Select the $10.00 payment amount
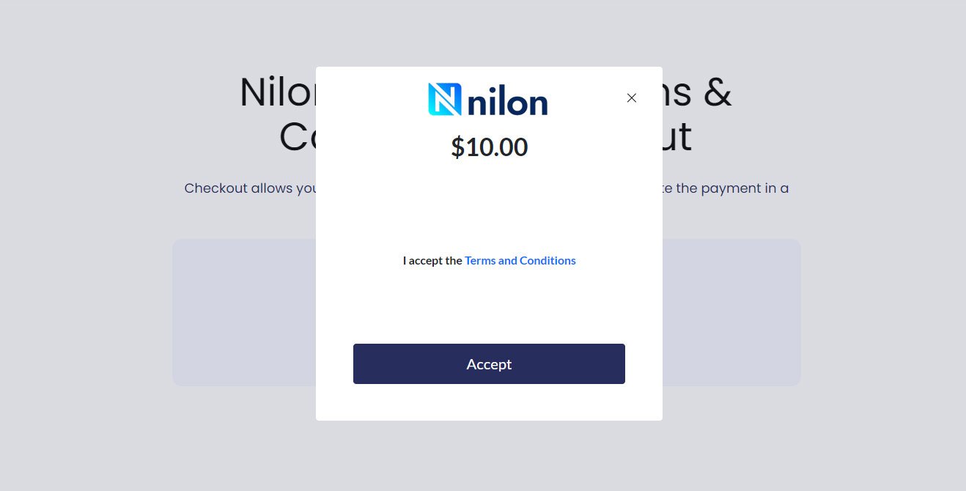Image resolution: width=966 pixels, height=491 pixels. coord(489,147)
